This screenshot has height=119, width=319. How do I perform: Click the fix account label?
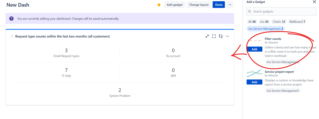[173, 56]
